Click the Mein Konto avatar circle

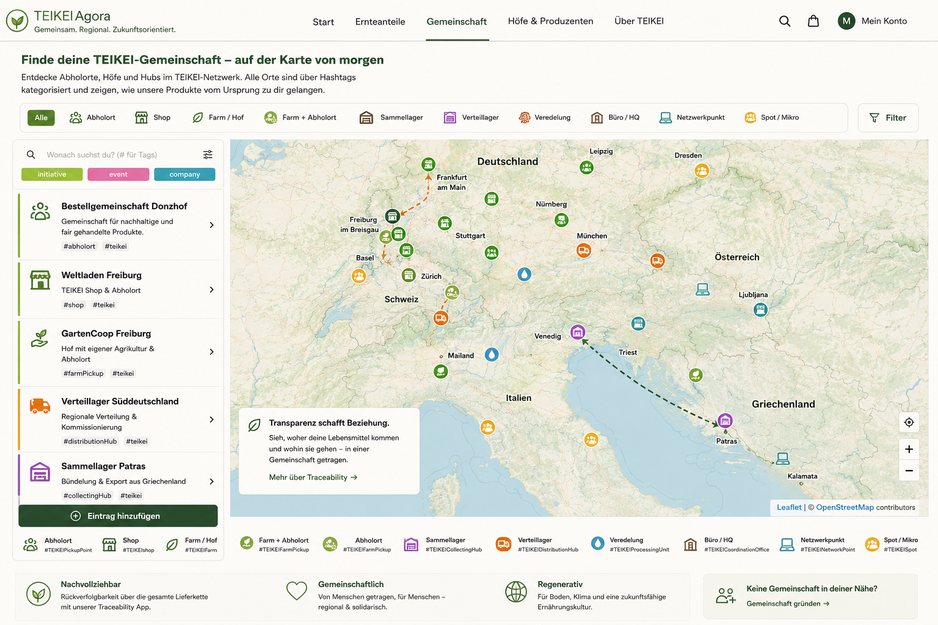point(846,21)
